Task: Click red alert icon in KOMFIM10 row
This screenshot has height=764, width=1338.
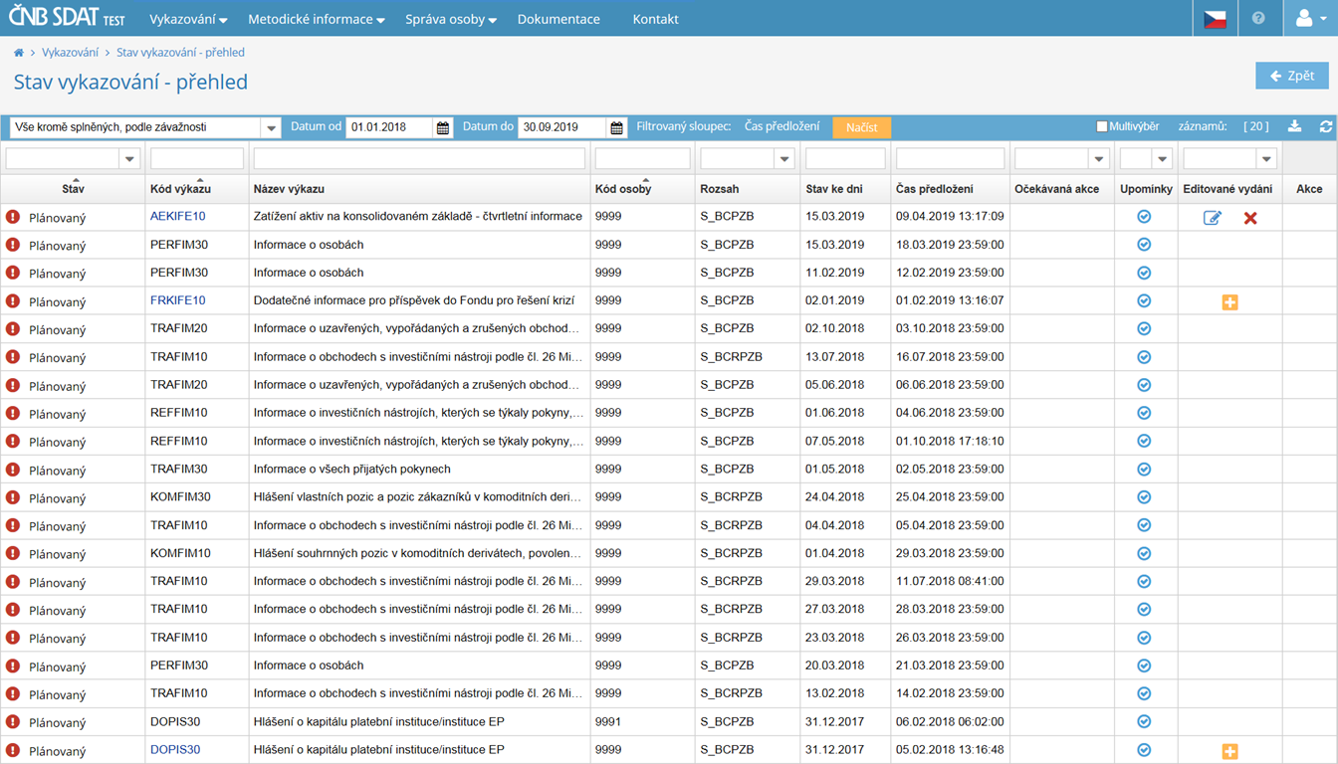Action: [x=13, y=553]
